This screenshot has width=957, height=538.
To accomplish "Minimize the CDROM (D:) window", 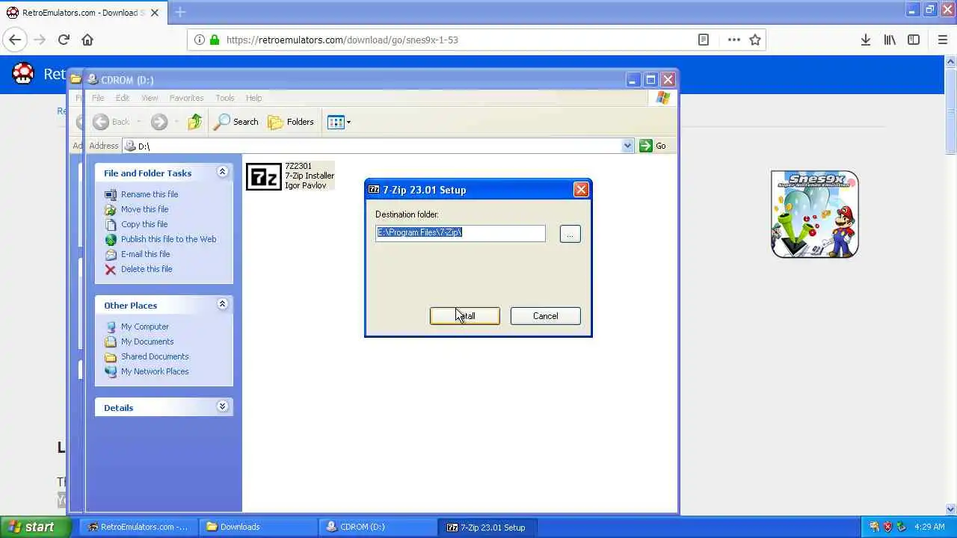I will (x=633, y=79).
